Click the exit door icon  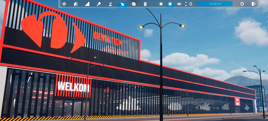(253, 4)
